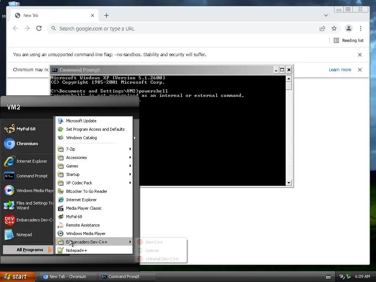Click the Windows start button
This screenshot has width=376, height=282.
click(18, 276)
